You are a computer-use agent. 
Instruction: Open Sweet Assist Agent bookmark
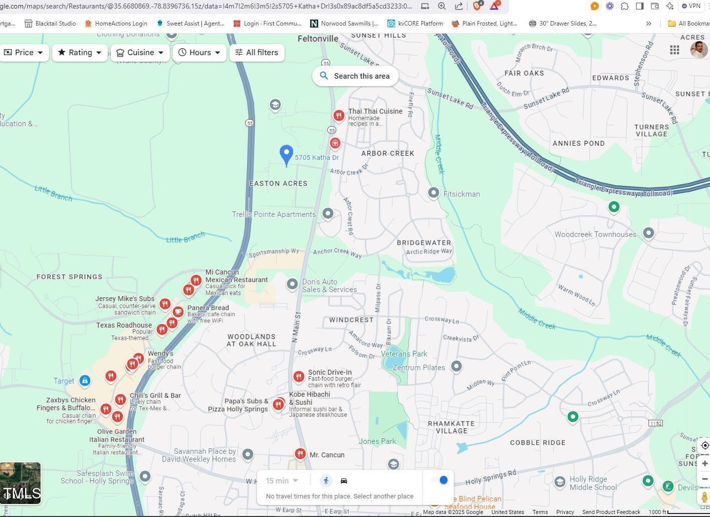(190, 24)
